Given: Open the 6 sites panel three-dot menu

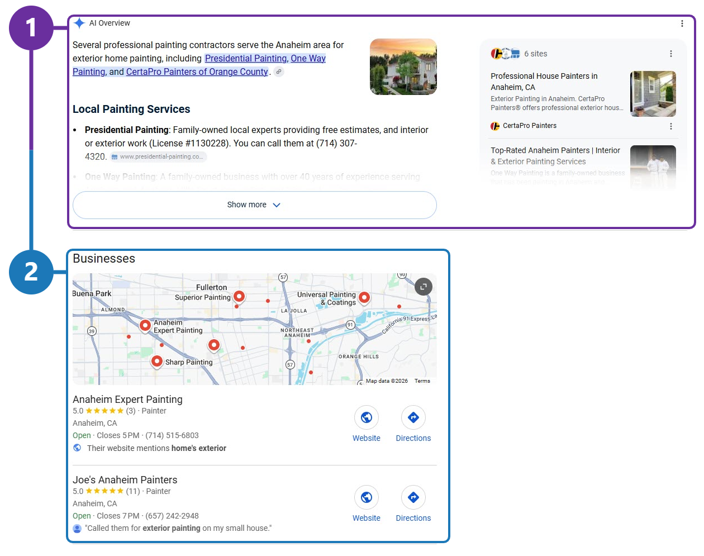Looking at the screenshot, I should pyautogui.click(x=670, y=54).
